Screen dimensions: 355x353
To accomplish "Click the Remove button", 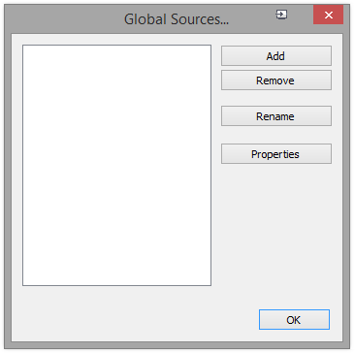I will (x=276, y=80).
